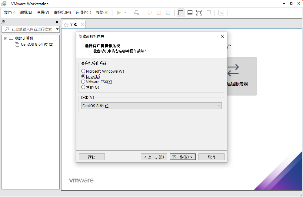Open the 帮助(H) menu
Image resolution: width=303 pixels, height=197 pixels.
click(x=102, y=12)
